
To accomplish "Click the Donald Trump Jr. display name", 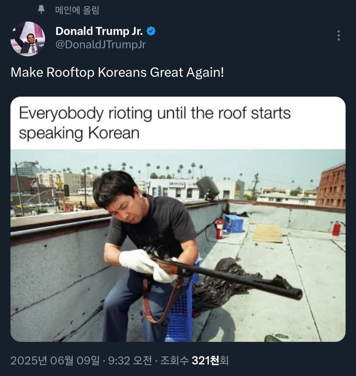I will point(99,31).
